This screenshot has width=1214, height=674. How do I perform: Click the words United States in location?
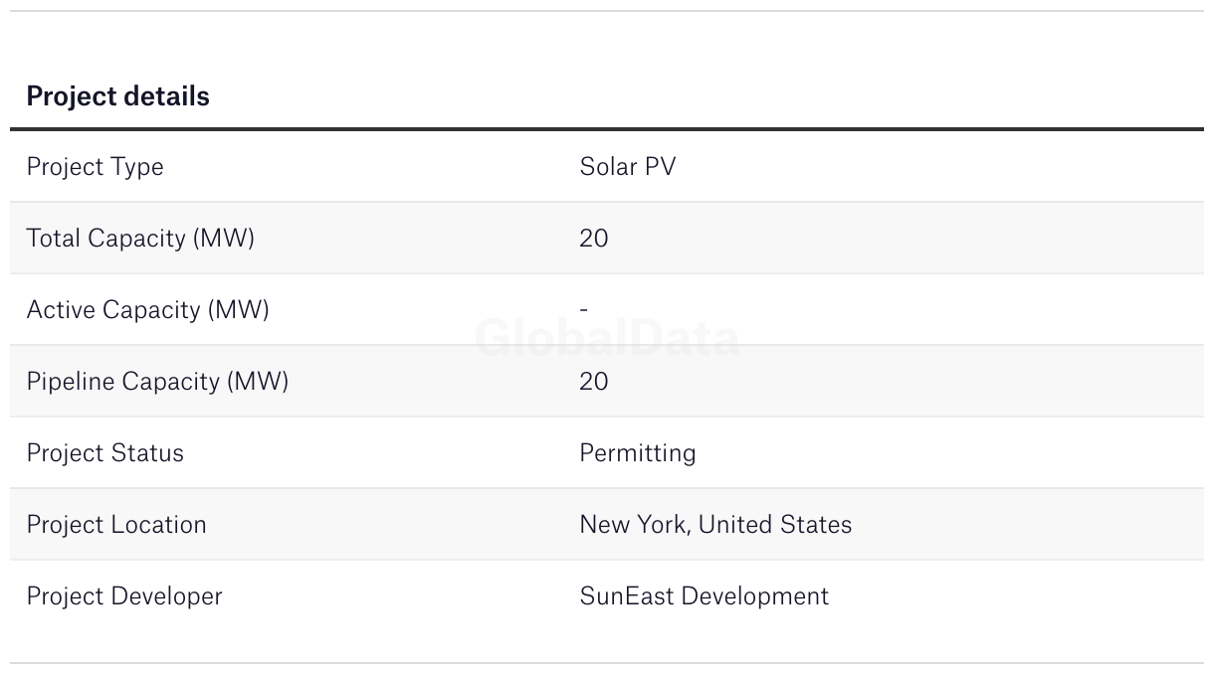pos(775,525)
